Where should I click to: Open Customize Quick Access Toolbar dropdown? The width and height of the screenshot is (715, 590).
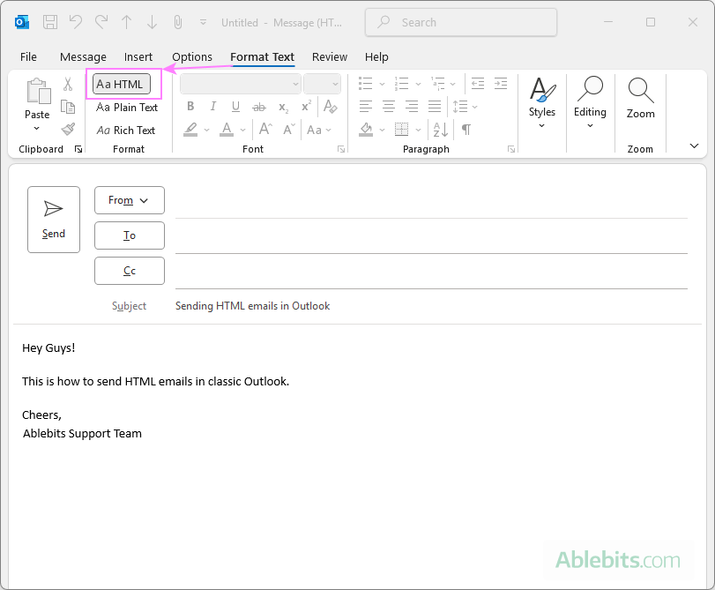[203, 22]
